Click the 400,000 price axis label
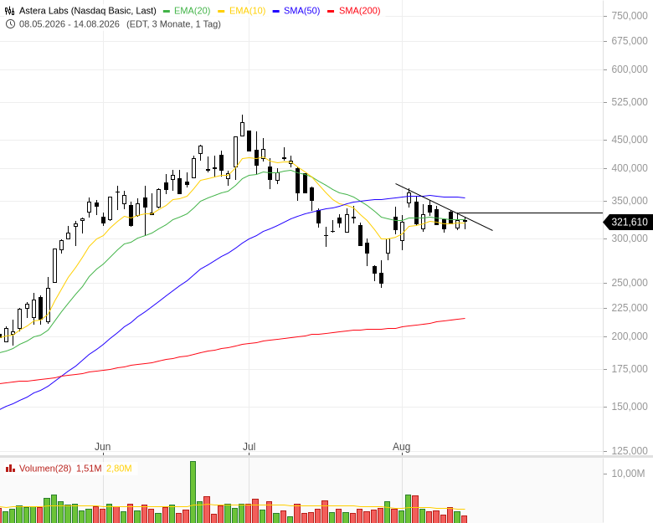Image resolution: width=653 pixels, height=523 pixels. tap(630, 168)
